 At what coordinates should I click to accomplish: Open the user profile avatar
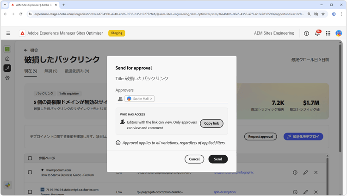(339, 33)
